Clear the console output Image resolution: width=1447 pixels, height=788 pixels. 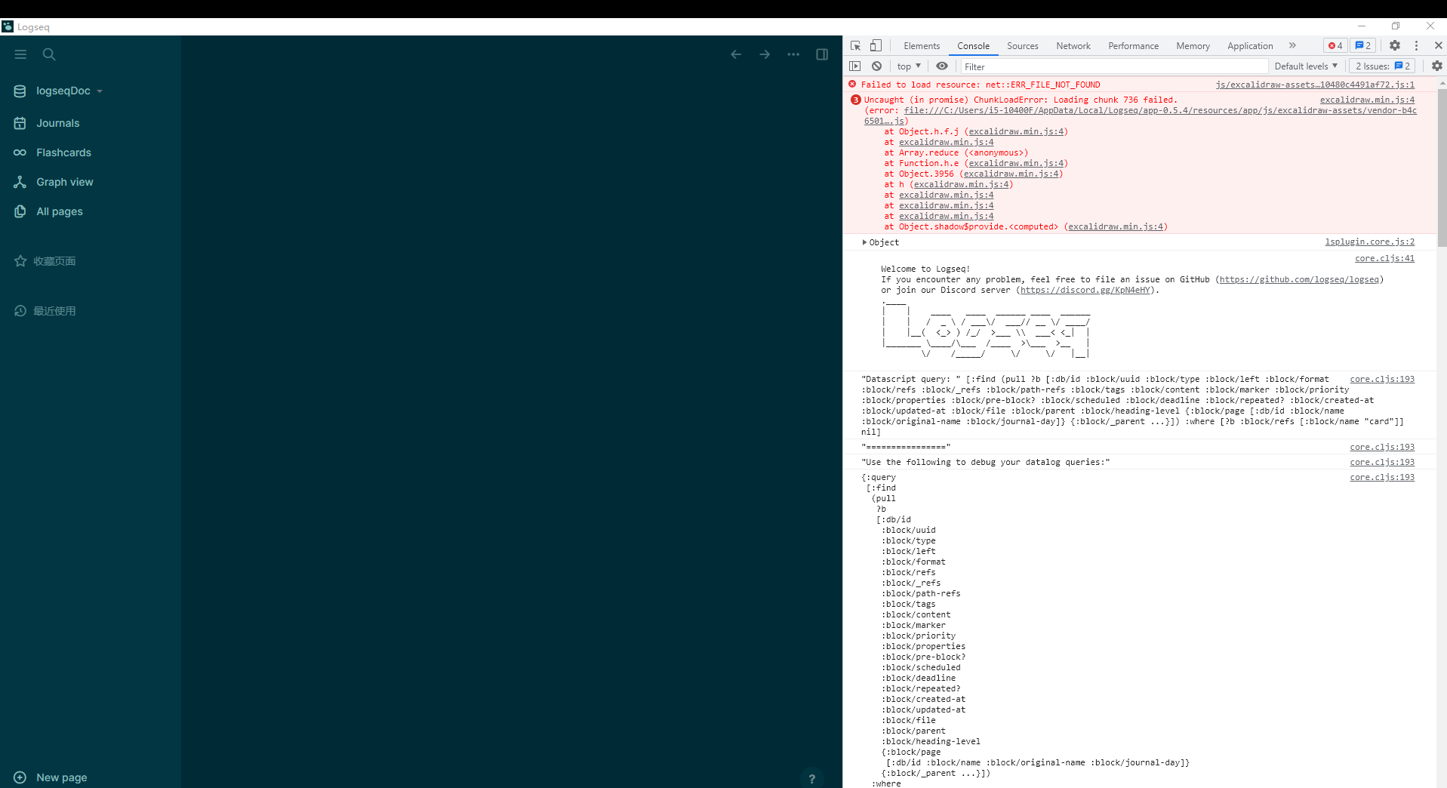[876, 66]
